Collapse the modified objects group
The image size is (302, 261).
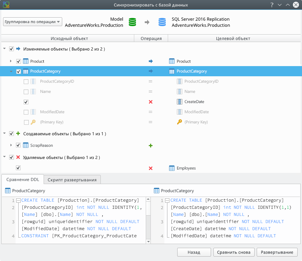[x=4, y=49]
